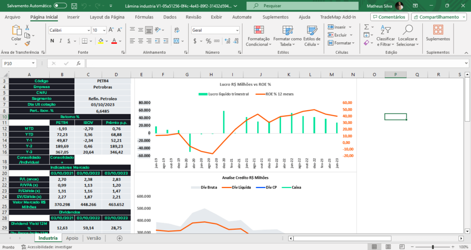Screen dimensions: 471x250
Task: Apply Italic formatting (I)
Action: pyautogui.click(x=60, y=41)
